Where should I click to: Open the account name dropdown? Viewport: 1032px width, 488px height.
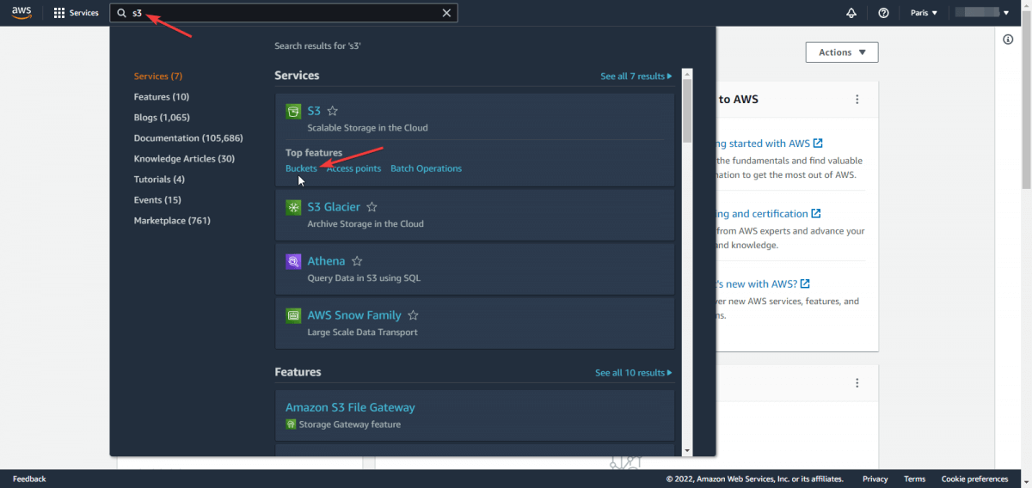pyautogui.click(x=982, y=13)
